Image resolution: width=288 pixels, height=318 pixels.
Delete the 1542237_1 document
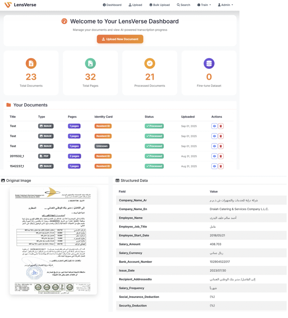tap(221, 166)
